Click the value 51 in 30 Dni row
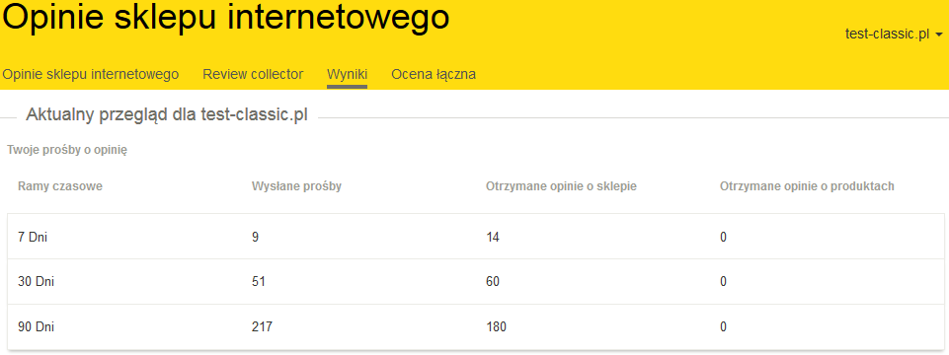 [259, 282]
